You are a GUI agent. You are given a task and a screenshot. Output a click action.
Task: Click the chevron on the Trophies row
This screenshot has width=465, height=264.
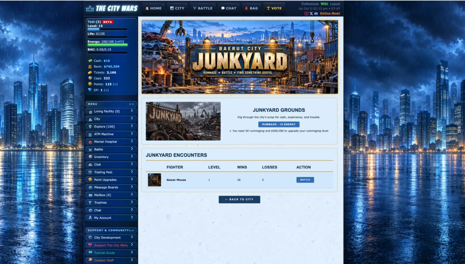tap(132, 202)
